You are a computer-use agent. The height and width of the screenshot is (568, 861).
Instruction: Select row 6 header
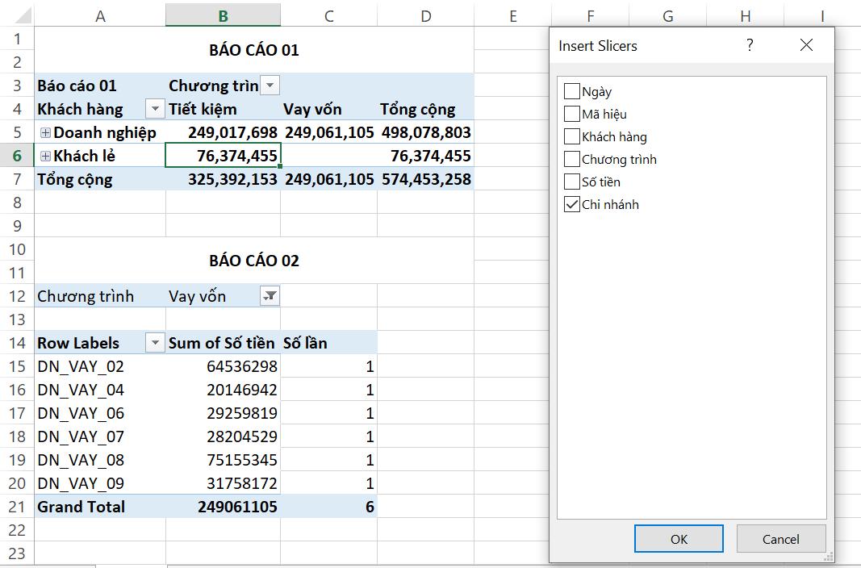coord(17,156)
